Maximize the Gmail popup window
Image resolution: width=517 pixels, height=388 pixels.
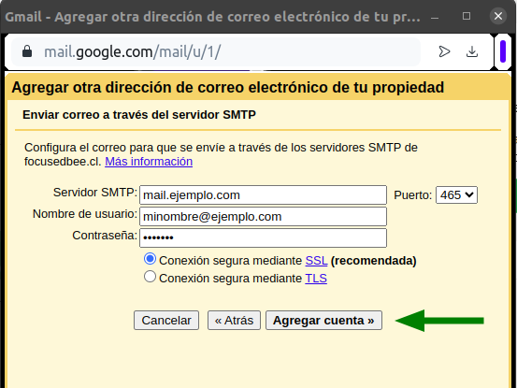coord(467,16)
